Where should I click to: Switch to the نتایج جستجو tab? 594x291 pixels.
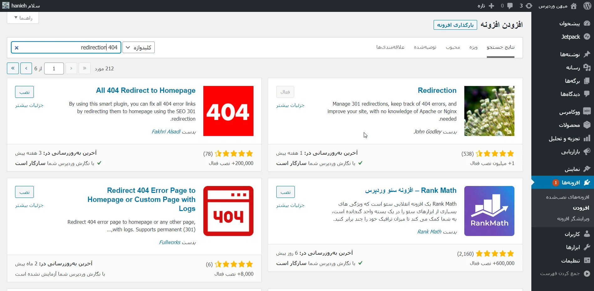click(x=500, y=47)
